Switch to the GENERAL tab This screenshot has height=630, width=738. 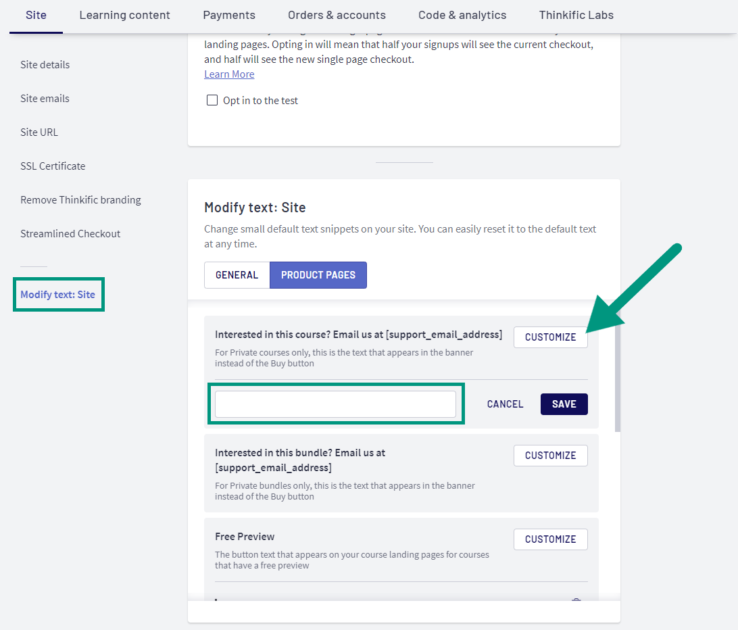(x=237, y=275)
